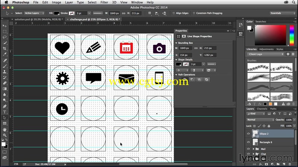Open the Apple menu

pos(6,2)
